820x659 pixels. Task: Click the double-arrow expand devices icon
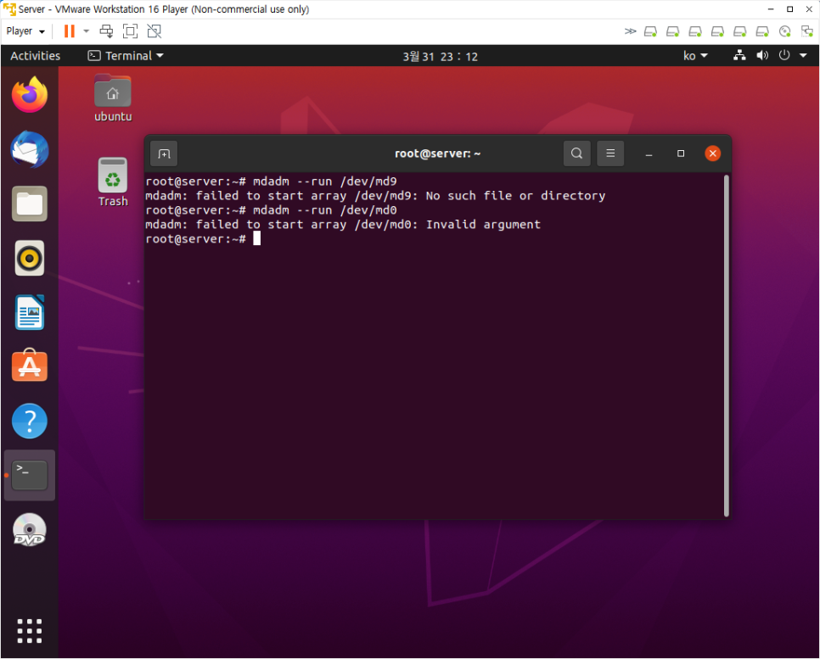click(x=630, y=31)
